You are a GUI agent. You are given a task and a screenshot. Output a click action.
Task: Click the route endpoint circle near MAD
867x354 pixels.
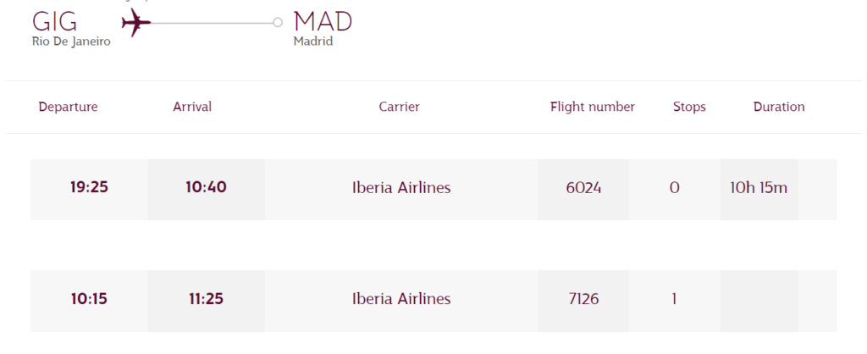click(278, 22)
